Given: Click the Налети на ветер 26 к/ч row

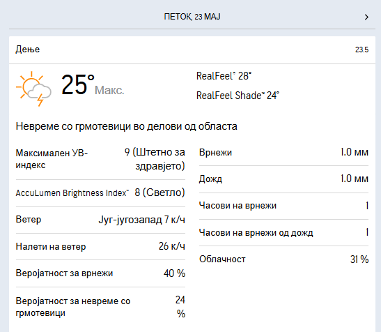Looking at the screenshot, I should 100,246.
